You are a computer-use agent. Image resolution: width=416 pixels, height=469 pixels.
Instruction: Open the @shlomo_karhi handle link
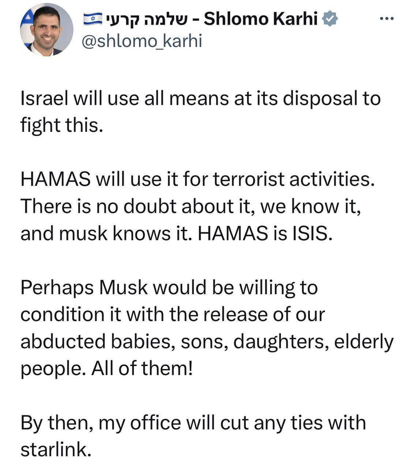click(142, 41)
